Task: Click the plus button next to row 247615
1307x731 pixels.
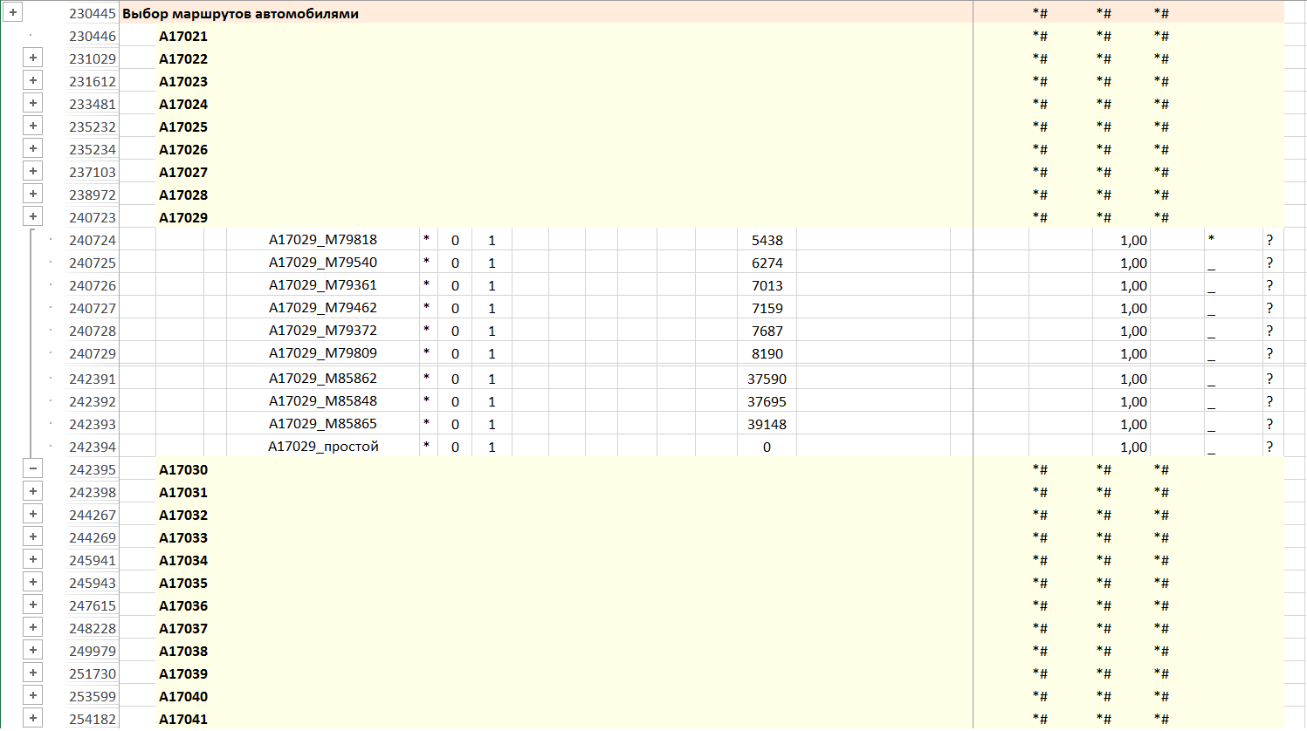Action: click(x=33, y=605)
